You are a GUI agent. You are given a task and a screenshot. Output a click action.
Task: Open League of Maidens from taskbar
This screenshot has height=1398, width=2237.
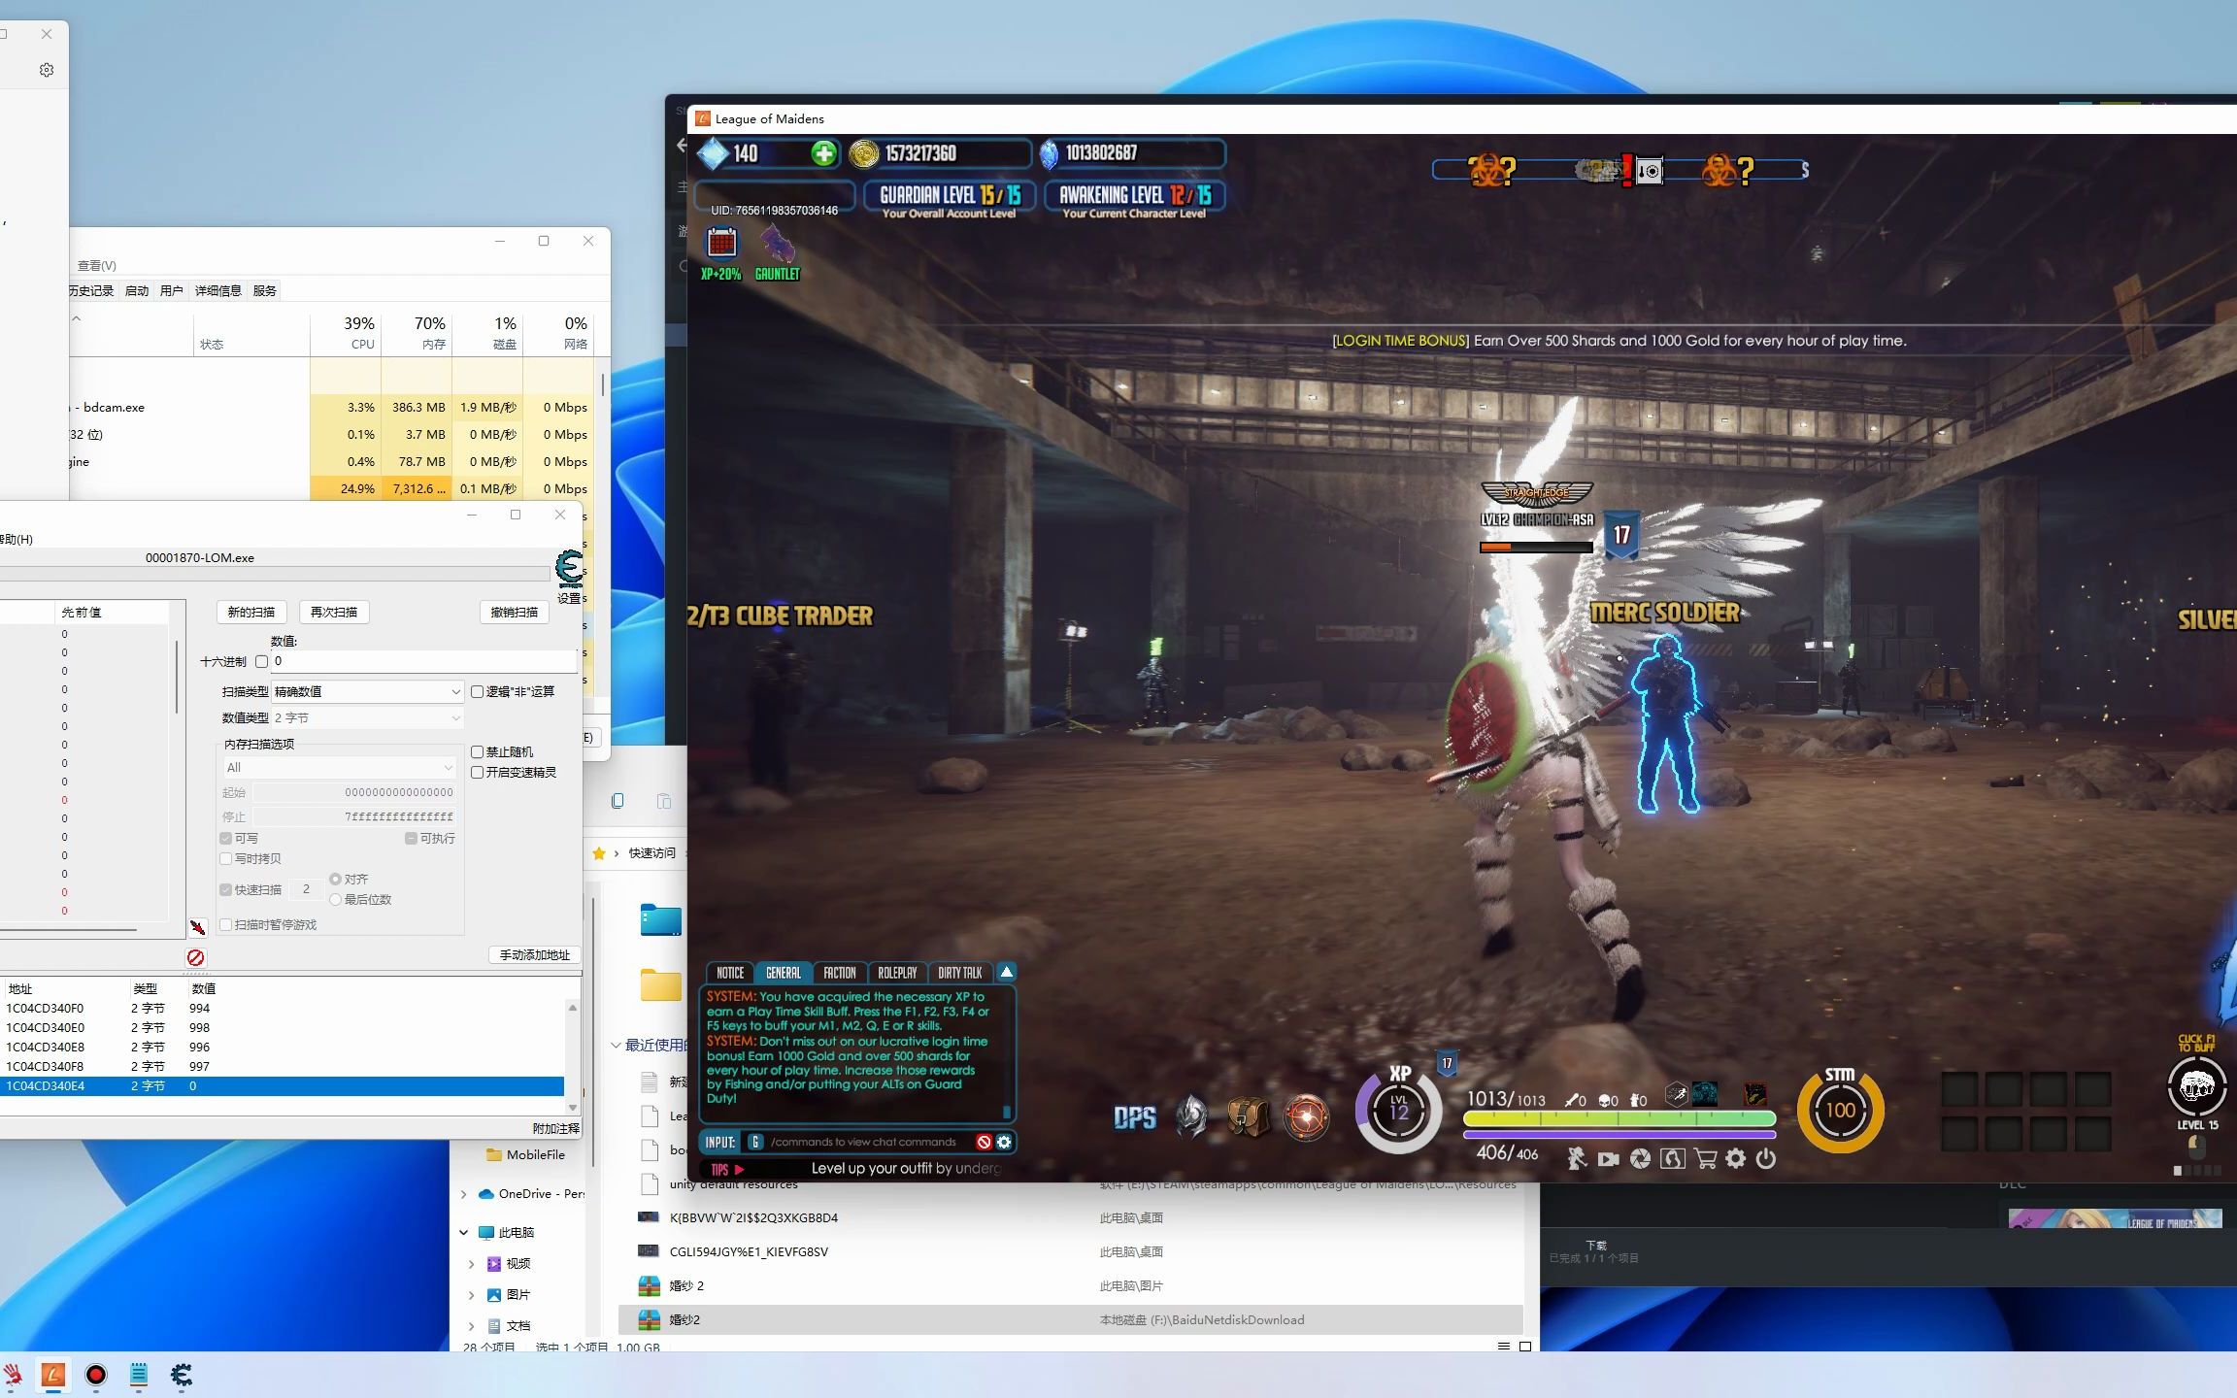[53, 1375]
